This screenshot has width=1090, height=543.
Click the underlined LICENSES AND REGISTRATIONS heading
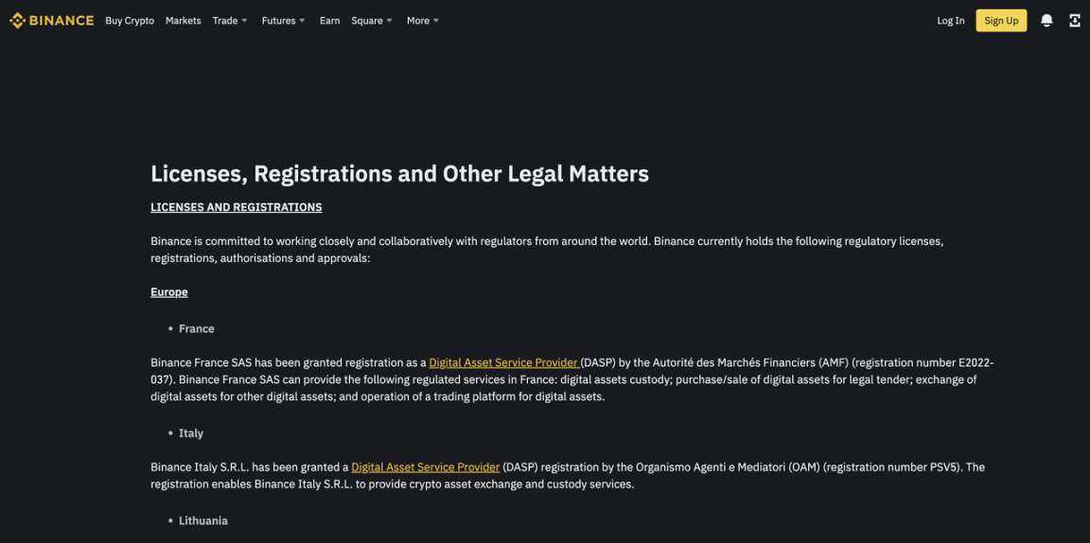(237, 207)
